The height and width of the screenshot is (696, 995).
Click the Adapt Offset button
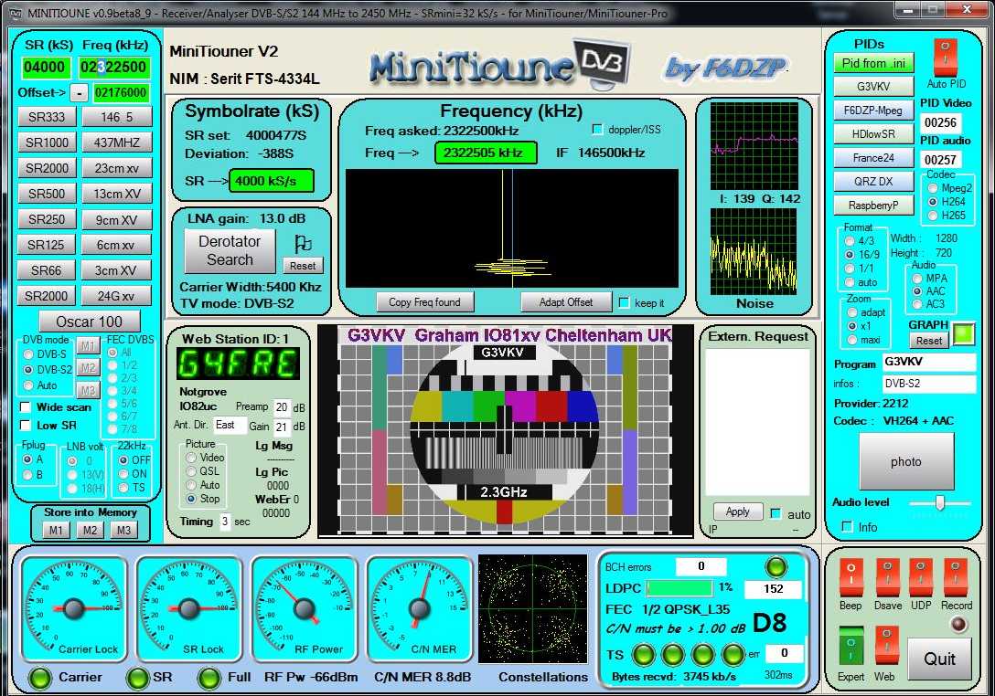point(566,302)
